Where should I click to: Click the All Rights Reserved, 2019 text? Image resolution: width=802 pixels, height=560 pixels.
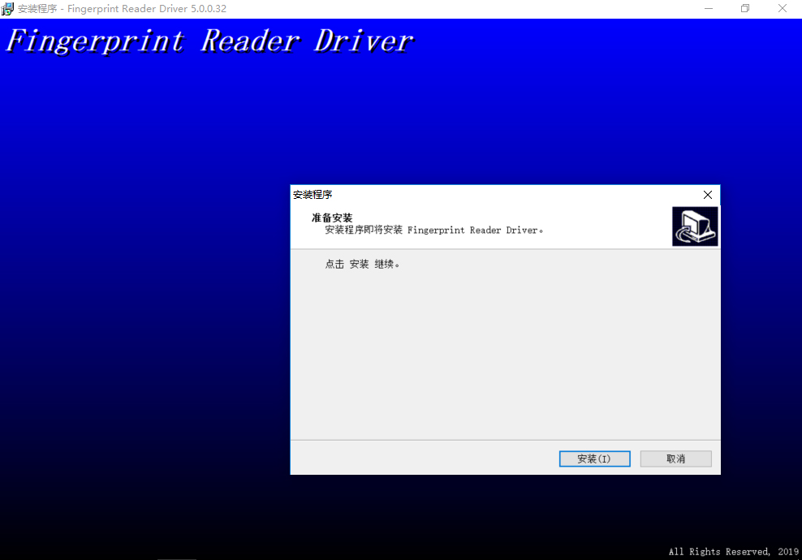733,552
